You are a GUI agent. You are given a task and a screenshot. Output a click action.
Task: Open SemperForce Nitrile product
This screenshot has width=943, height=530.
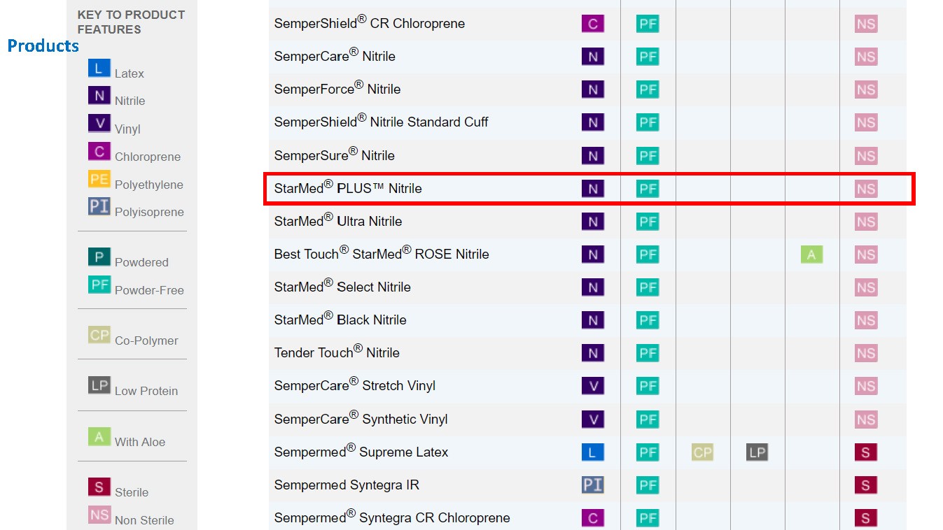point(337,88)
